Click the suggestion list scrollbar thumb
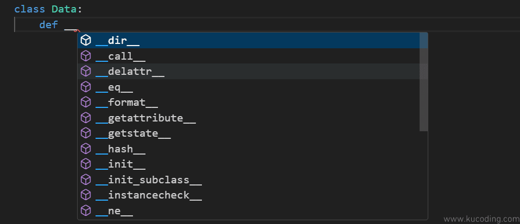Viewport: 520px width, 224px height. tap(423, 82)
